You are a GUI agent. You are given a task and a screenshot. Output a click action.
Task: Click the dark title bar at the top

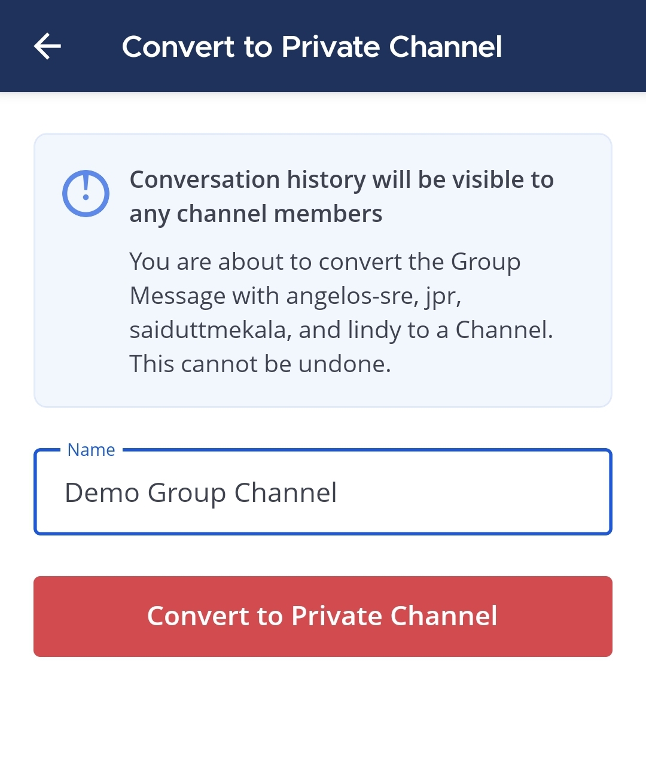point(323,46)
